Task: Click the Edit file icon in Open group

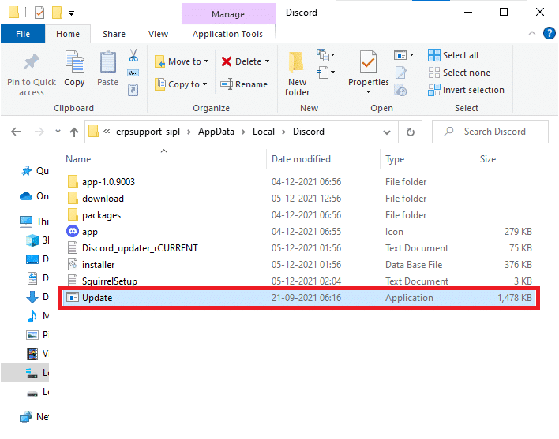Action: 401,73
